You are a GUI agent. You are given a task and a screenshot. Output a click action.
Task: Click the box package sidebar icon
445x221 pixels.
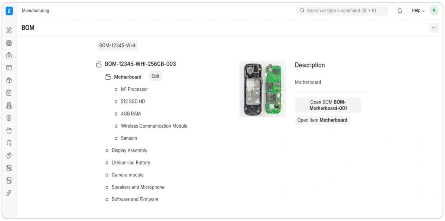(9, 81)
